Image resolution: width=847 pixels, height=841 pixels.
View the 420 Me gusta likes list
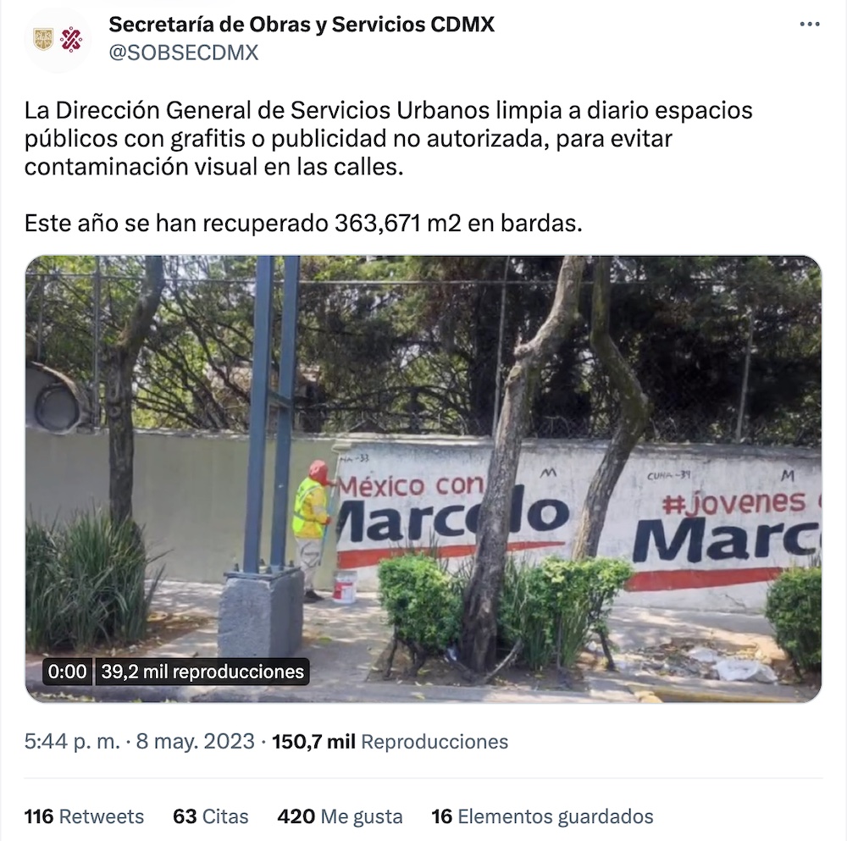[x=340, y=816]
